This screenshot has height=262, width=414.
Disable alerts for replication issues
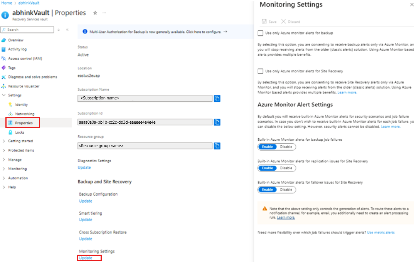286,168
